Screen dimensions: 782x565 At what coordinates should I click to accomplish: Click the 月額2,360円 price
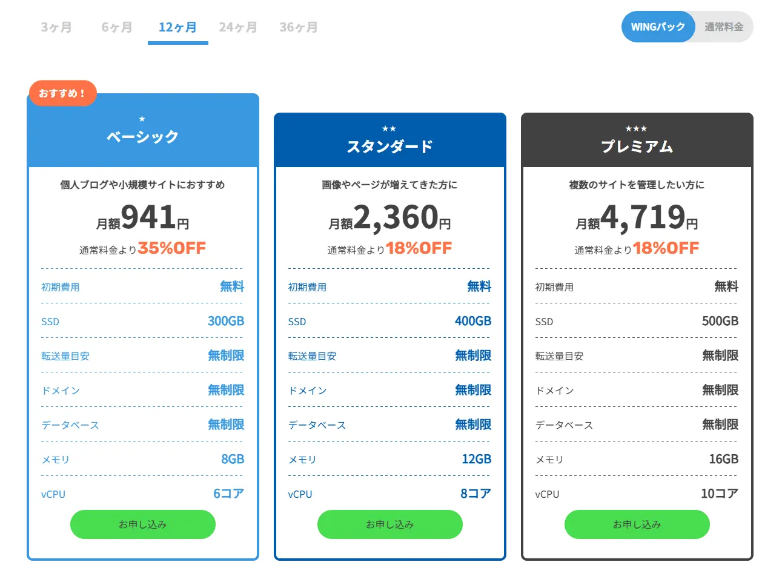(x=390, y=218)
